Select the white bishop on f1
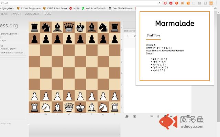 92,107
